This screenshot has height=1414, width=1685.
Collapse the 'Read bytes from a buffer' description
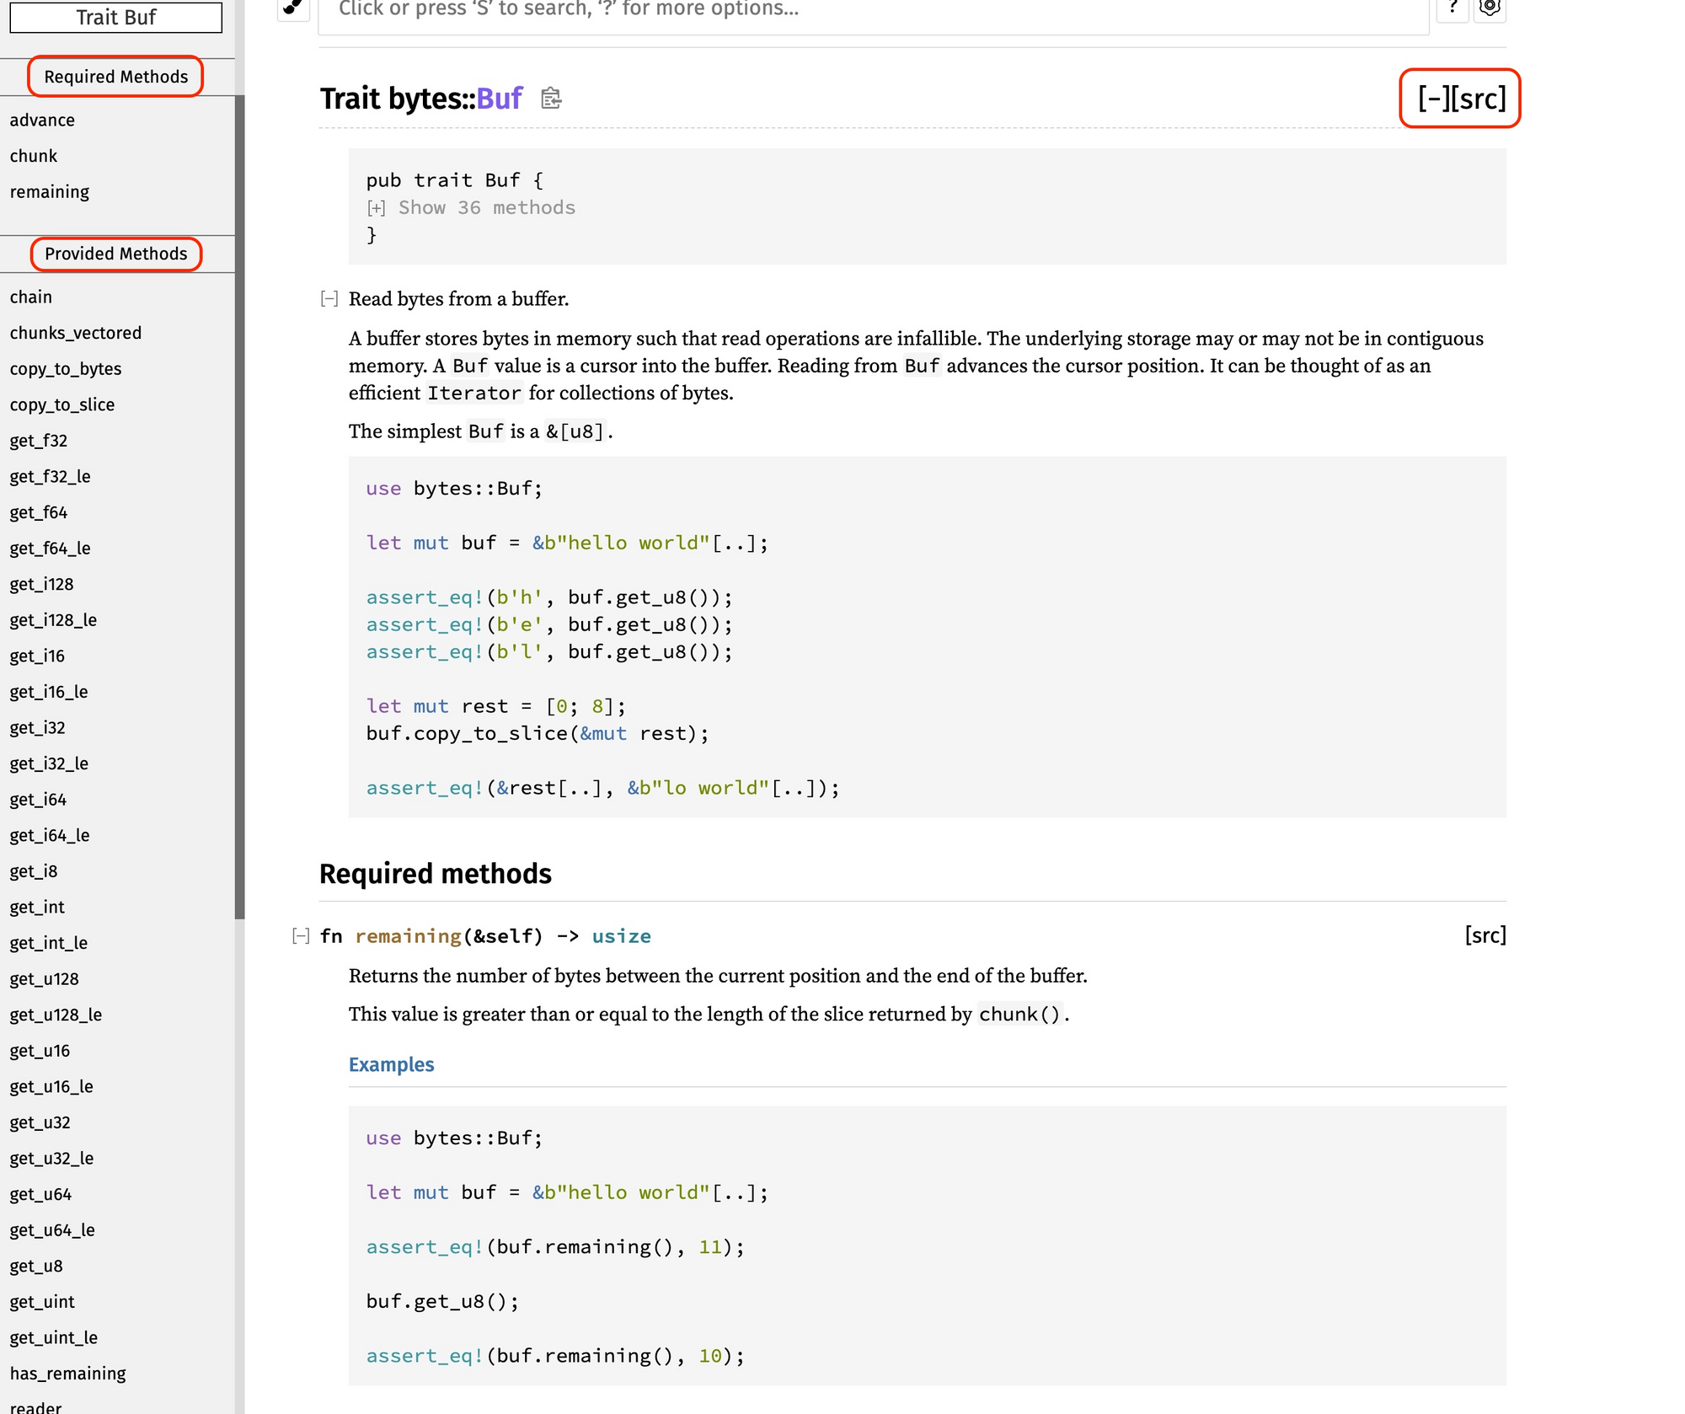click(x=329, y=299)
